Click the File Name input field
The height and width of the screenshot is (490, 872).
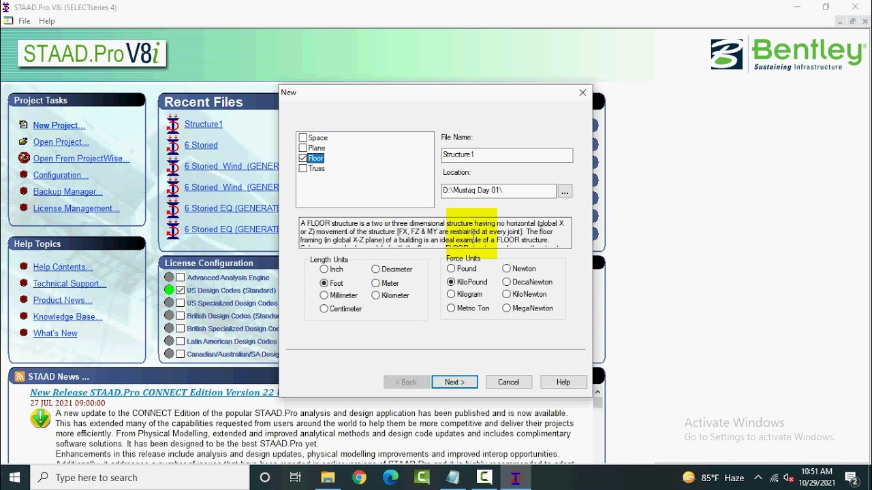507,155
